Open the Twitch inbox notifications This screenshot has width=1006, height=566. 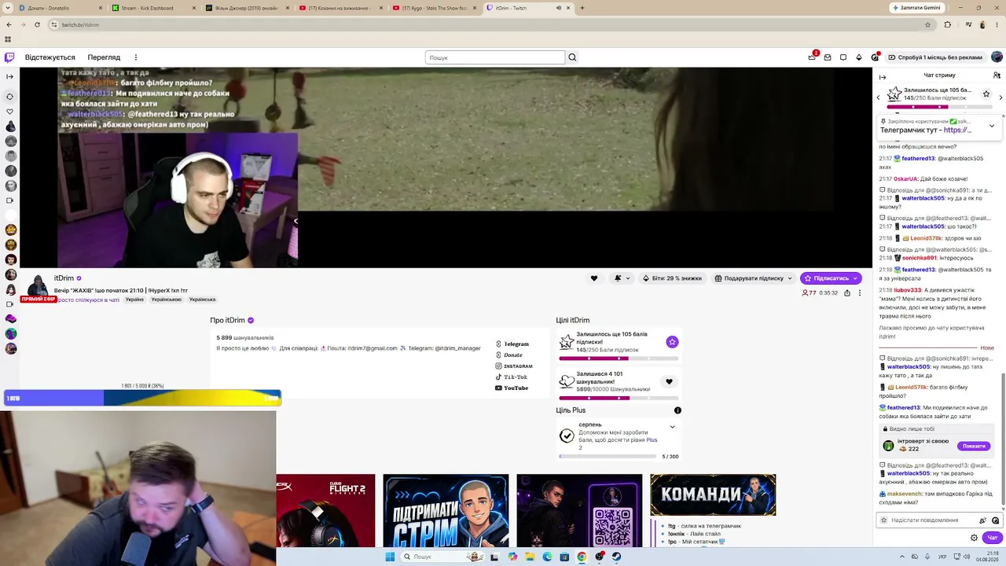coord(828,57)
